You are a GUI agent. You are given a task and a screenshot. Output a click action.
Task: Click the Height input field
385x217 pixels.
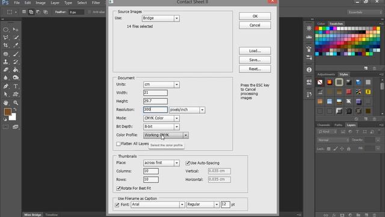tap(155, 101)
